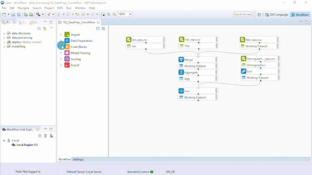Screen dimensions: 312x175
Task: Click the Quick Access search field
Action: coord(243,15)
